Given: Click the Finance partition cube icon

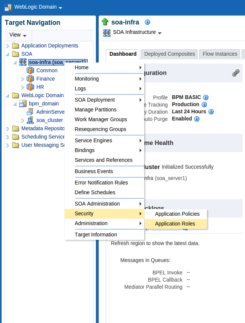Looking at the screenshot, I should 30,79.
